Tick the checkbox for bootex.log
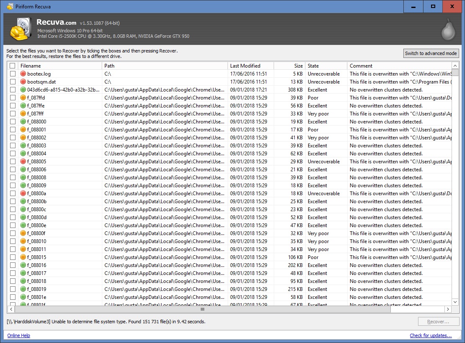465x343 pixels. point(13,73)
